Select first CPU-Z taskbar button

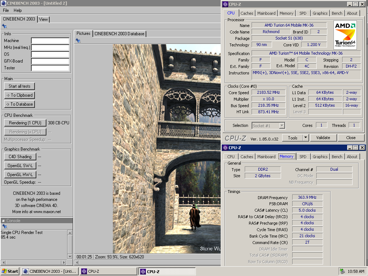coord(109,271)
